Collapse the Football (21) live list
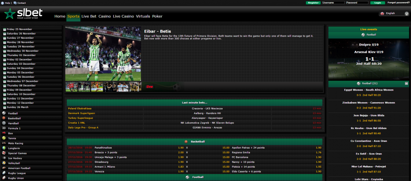The height and width of the screenshot is (181, 411). click(x=406, y=83)
